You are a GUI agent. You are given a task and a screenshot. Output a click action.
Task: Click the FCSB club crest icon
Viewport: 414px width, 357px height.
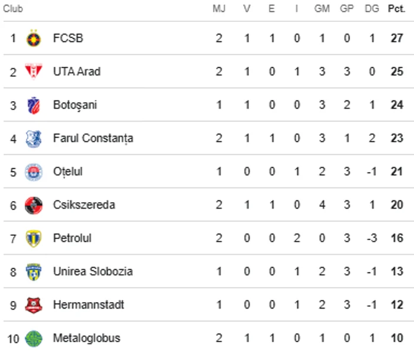(34, 39)
